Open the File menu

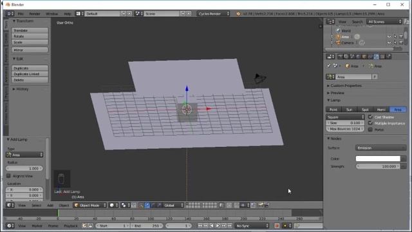tap(21, 14)
